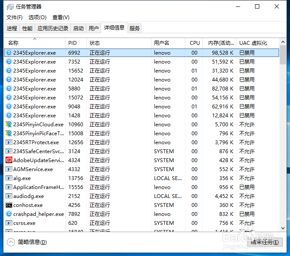Image resolution: width=290 pixels, height=256 pixels.
Task: Sort by the CPU column header
Action: [194, 43]
